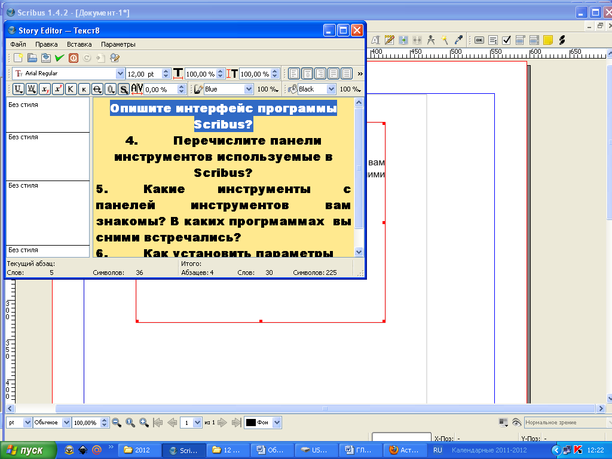Open the Вставка menu in Story Editor
The image size is (612, 459).
tap(79, 44)
